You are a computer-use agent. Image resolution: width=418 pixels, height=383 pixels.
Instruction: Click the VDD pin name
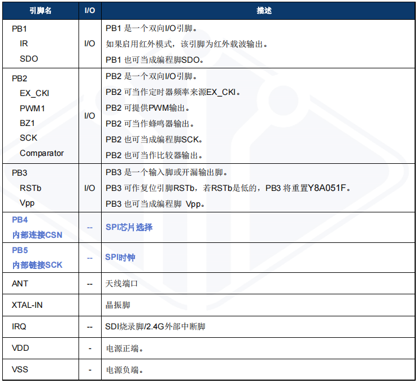pyautogui.click(x=20, y=349)
